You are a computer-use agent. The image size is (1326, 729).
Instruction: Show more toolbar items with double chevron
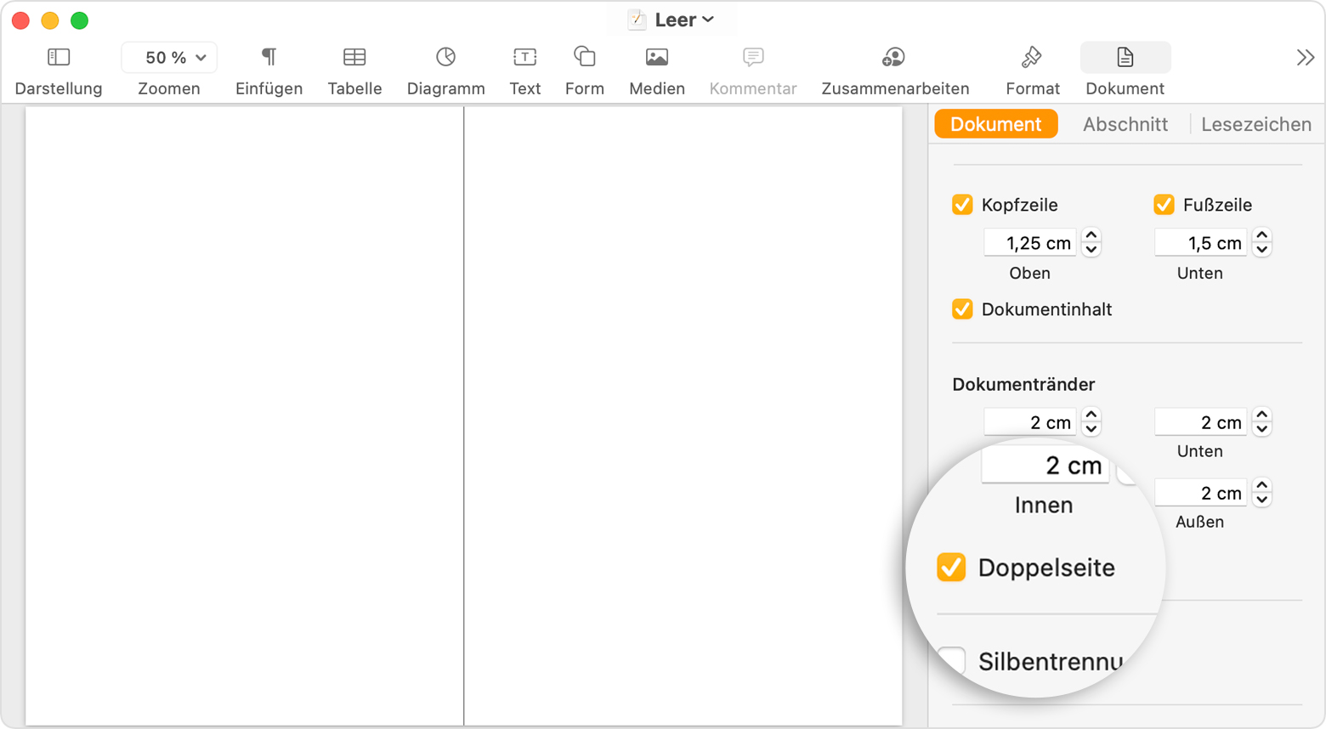tap(1305, 58)
